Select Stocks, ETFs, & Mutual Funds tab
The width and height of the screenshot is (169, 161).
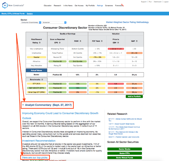pyautogui.click(x=13, y=14)
